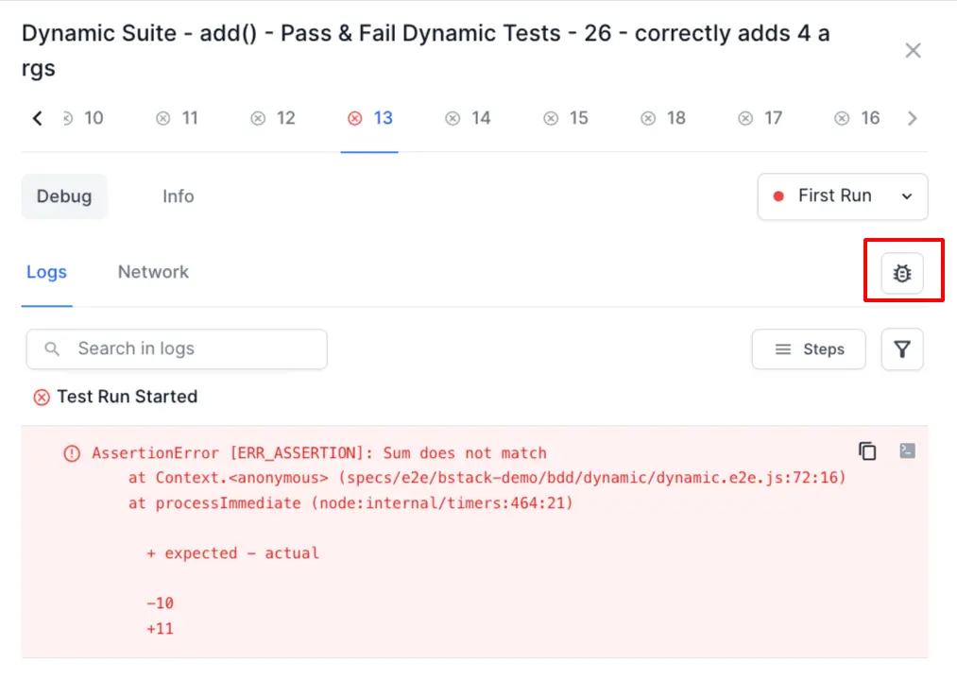Click the failed icon beside Test Run Started
This screenshot has width=957, height=696.
pyautogui.click(x=42, y=398)
